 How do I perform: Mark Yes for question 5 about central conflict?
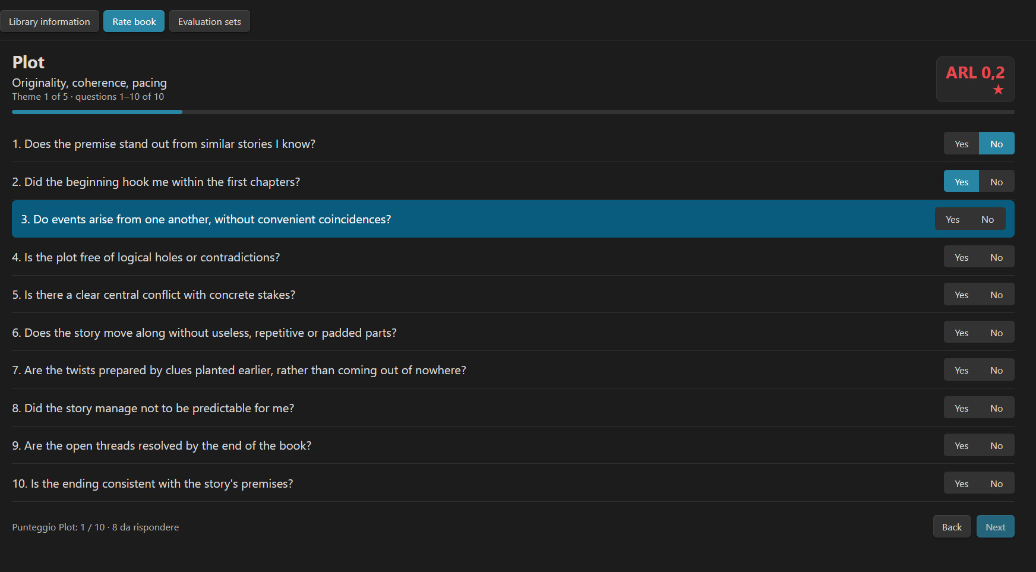(x=961, y=295)
